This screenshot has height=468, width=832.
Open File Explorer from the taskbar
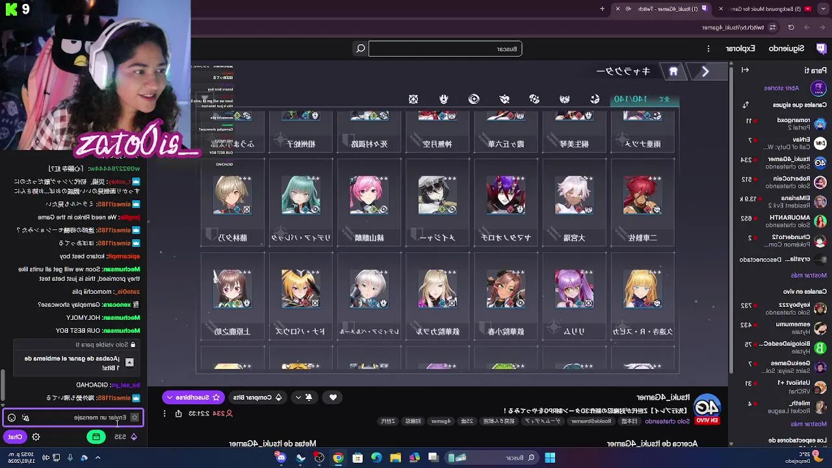(x=395, y=458)
